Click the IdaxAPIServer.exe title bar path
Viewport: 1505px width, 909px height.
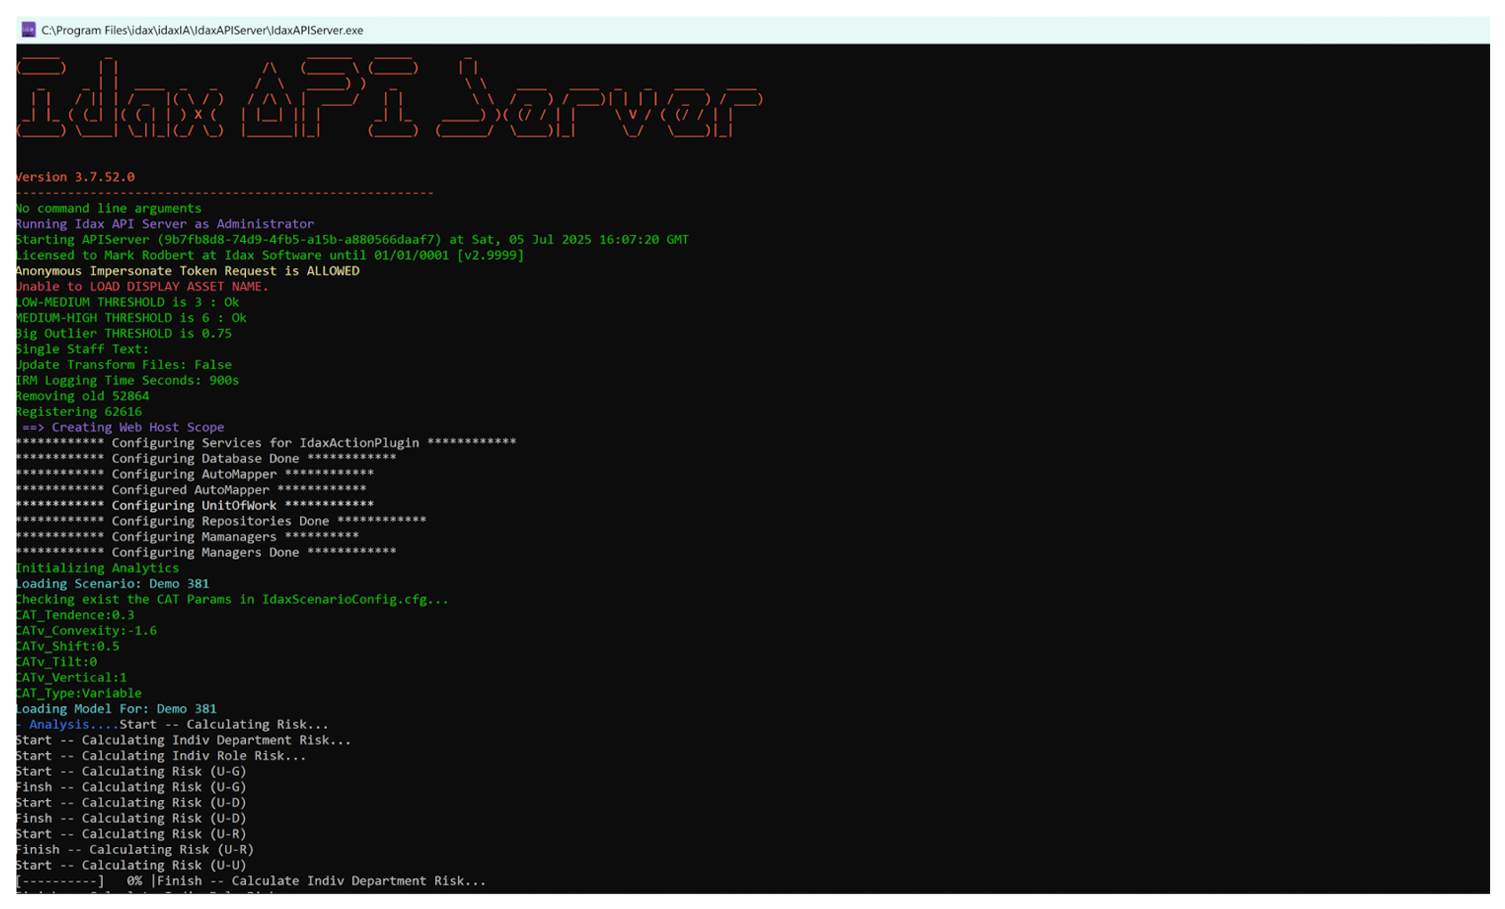(x=202, y=31)
